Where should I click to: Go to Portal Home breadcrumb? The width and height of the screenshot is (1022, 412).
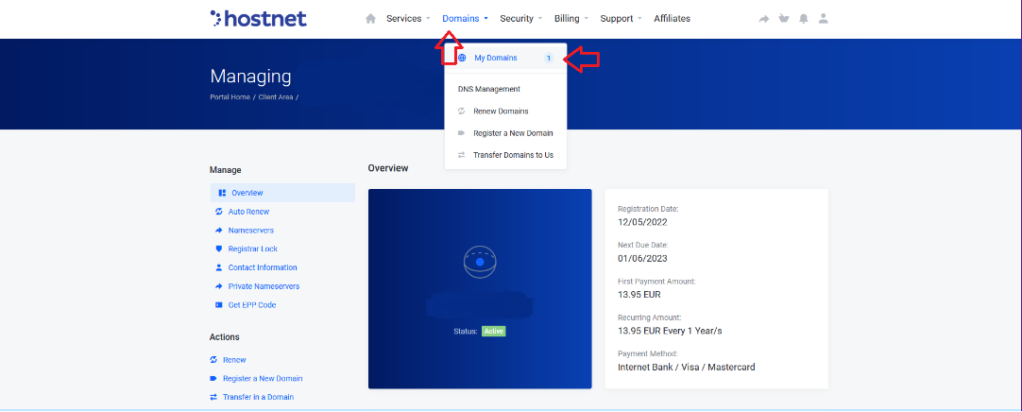(x=230, y=97)
